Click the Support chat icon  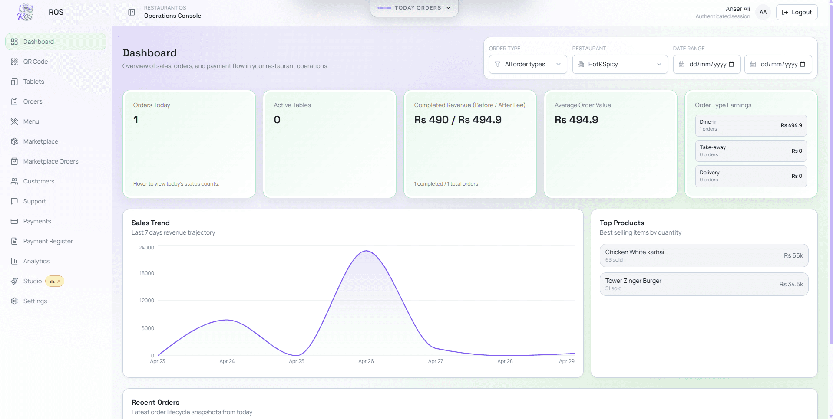(x=14, y=201)
